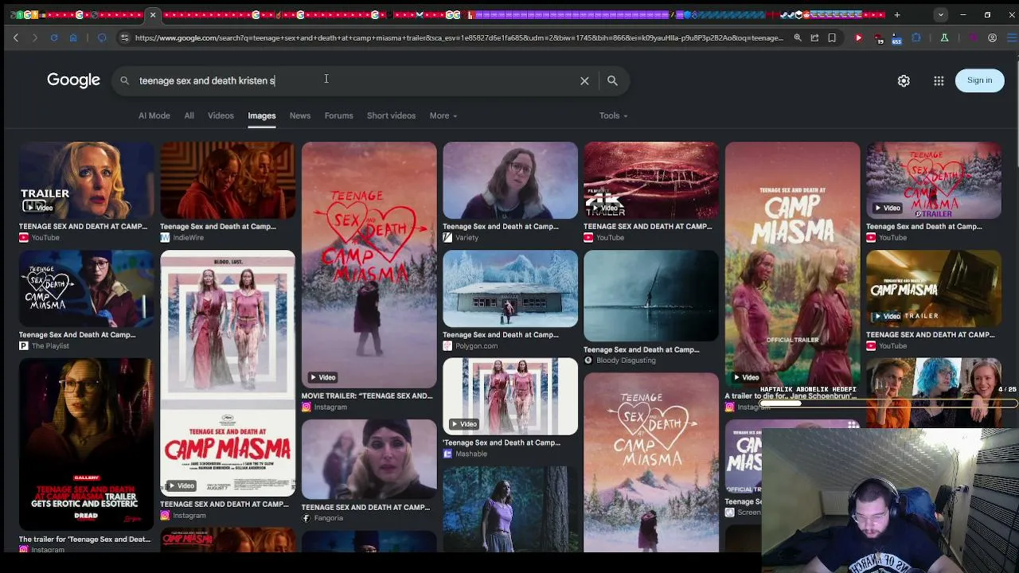Viewport: 1019px width, 573px height.
Task: Switch to the News tab
Action: [x=300, y=115]
